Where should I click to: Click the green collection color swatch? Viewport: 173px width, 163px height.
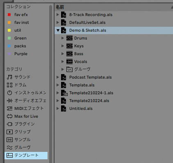tap(9, 38)
